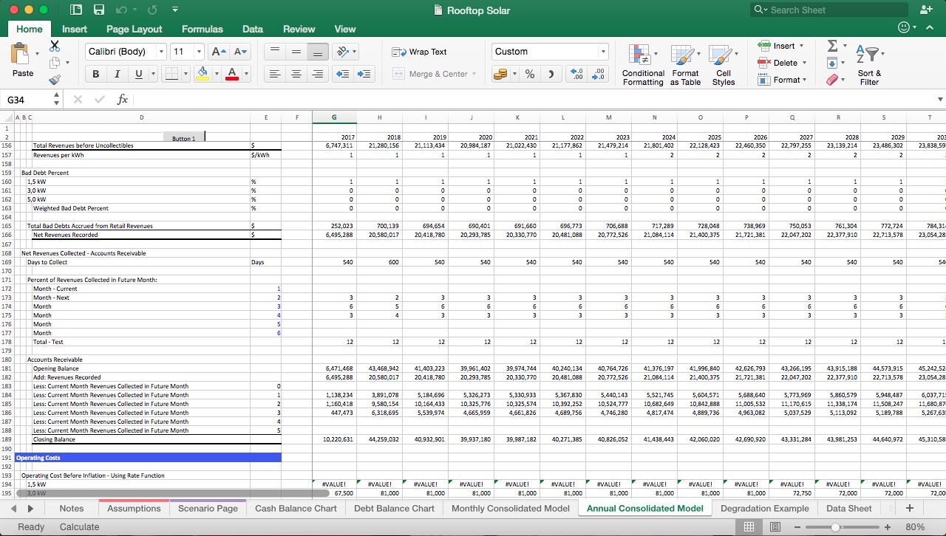Open the Cell Styles gallery

click(724, 64)
